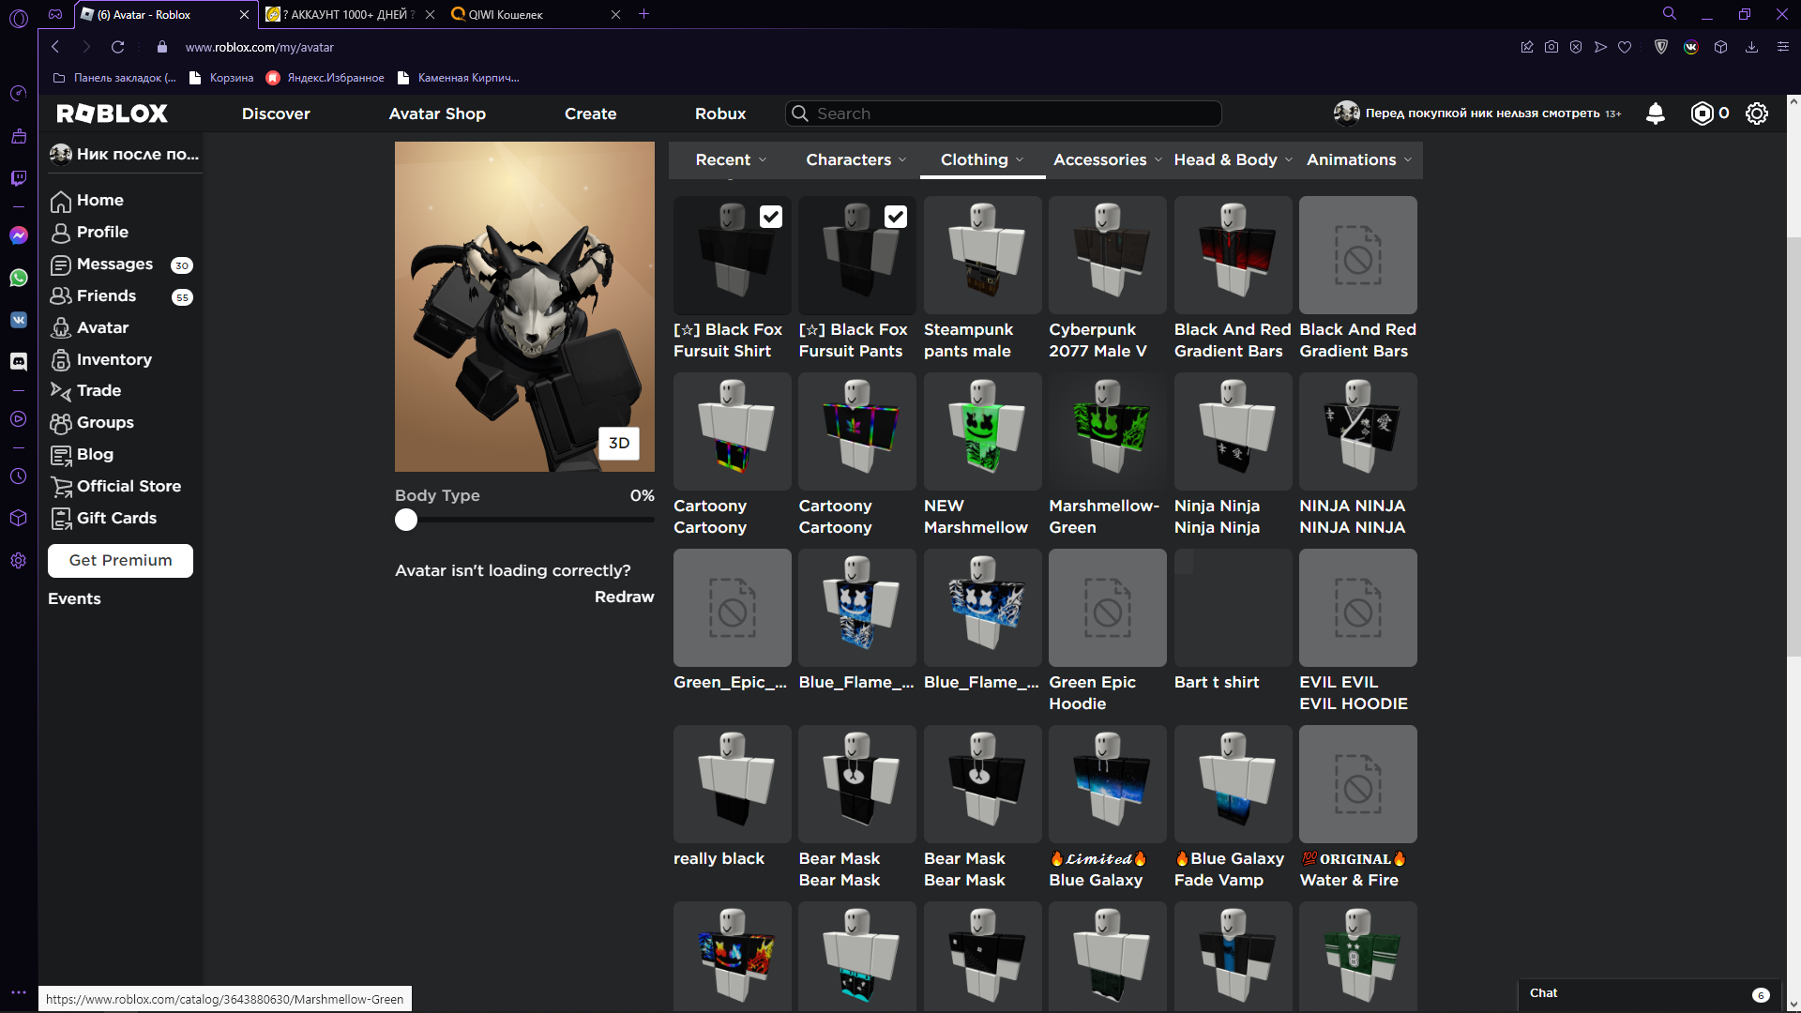Open the Friends sidebar icon

coord(61,296)
